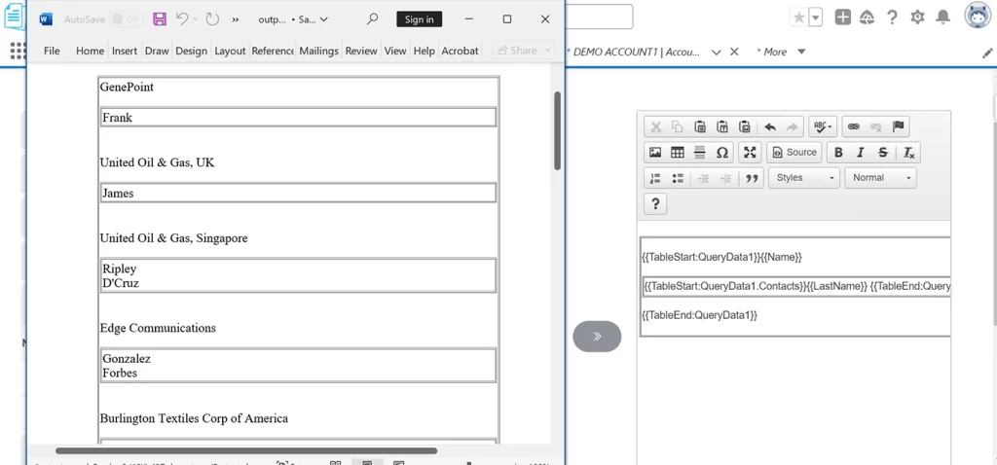Click the Anchor flag icon
This screenshot has height=465, width=997.
point(898,126)
